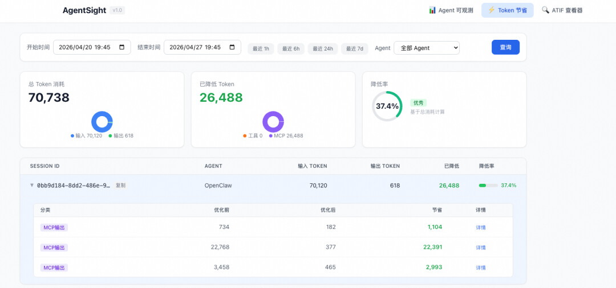The width and height of the screenshot is (616, 288).
Task: Switch to the Agent 可观测 tab
Action: click(451, 11)
